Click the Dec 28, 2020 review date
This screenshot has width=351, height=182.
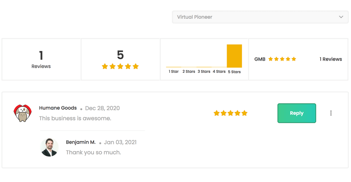tap(102, 108)
